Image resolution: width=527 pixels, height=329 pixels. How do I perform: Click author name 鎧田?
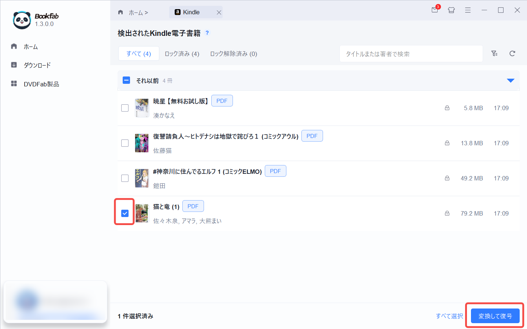click(x=159, y=186)
